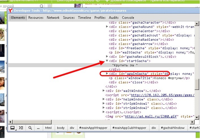Expand the helpWindow div node
This screenshot has height=140, width=200.
[x=104, y=99]
